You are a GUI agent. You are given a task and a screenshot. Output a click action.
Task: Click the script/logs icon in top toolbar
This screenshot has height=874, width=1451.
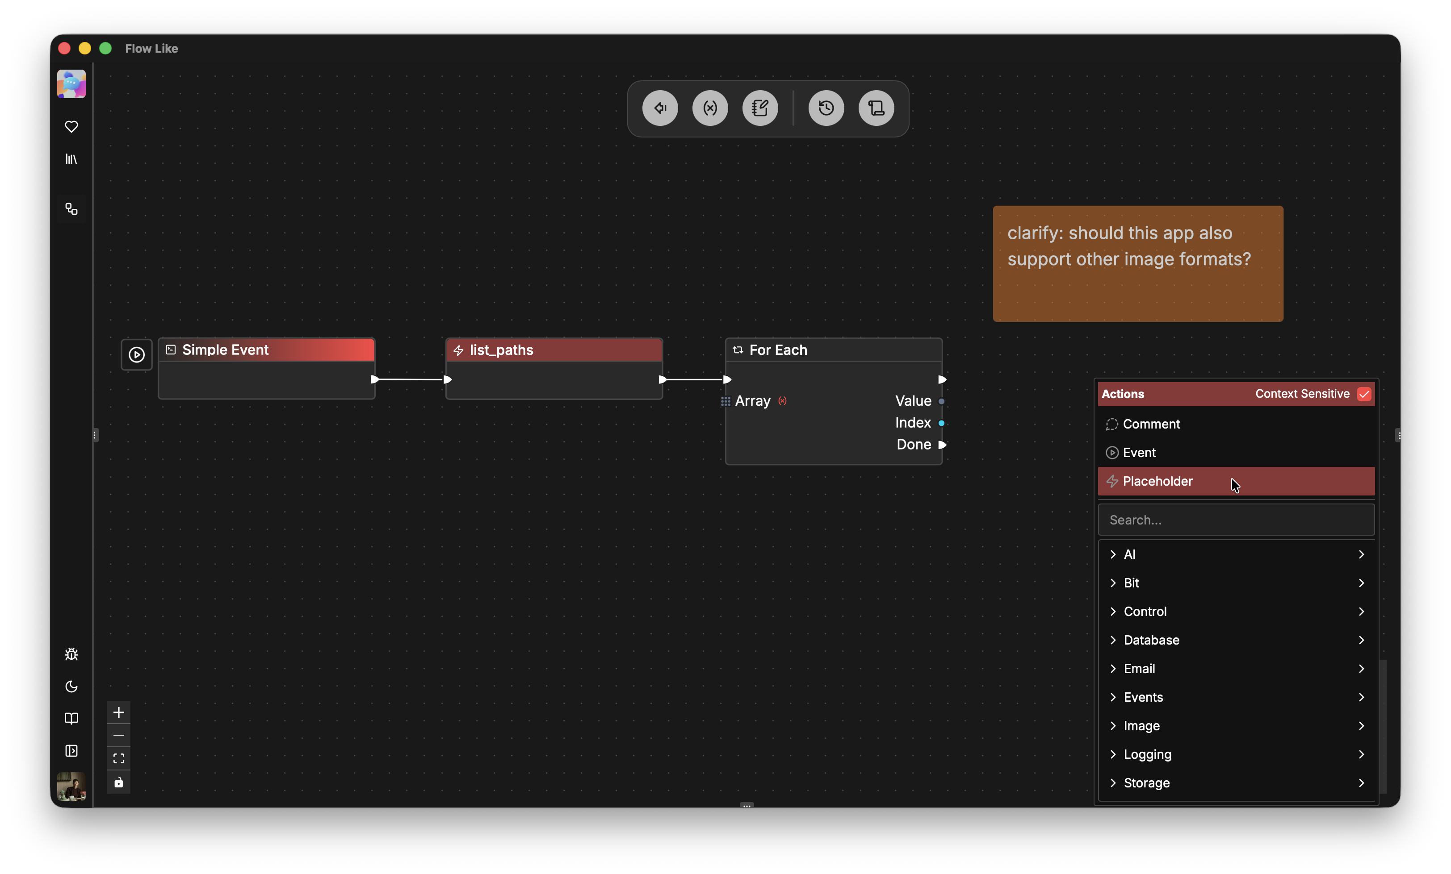(x=876, y=108)
